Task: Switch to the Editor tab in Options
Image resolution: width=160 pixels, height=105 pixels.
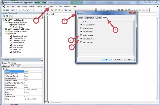Action: click(x=81, y=18)
